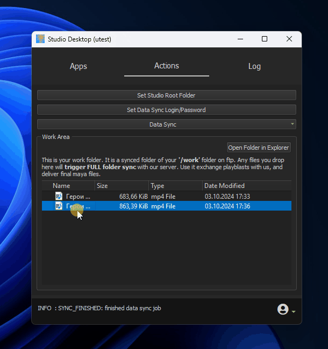Screen dimensions: 328x349
Task: Expand the Data Sync dropdown arrow
Action: [293, 124]
